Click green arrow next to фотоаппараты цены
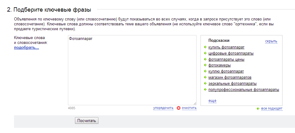Viewport: 295px width, 133px height. [x=205, y=59]
